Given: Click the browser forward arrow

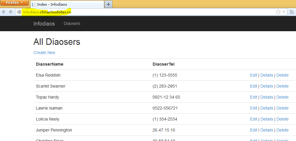Looking at the screenshot, I should tap(10, 12).
